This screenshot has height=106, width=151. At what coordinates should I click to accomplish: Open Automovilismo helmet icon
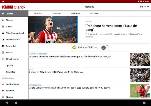(3, 39)
